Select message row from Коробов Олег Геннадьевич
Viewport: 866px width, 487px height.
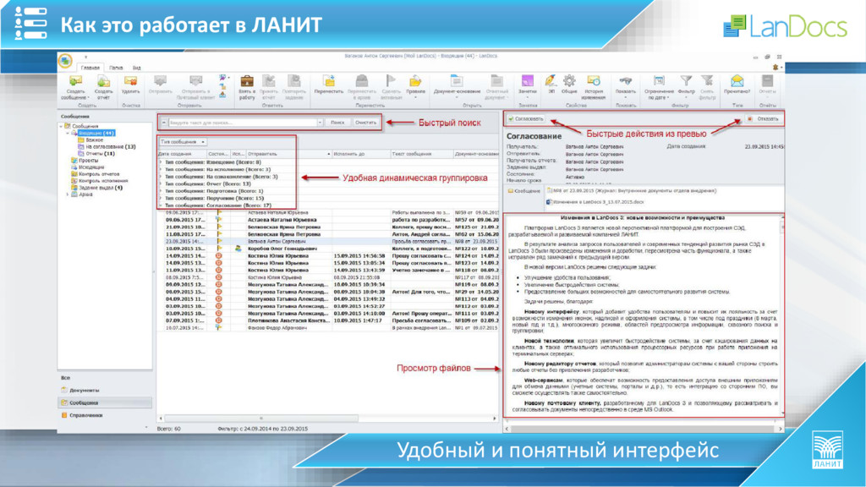[328, 249]
